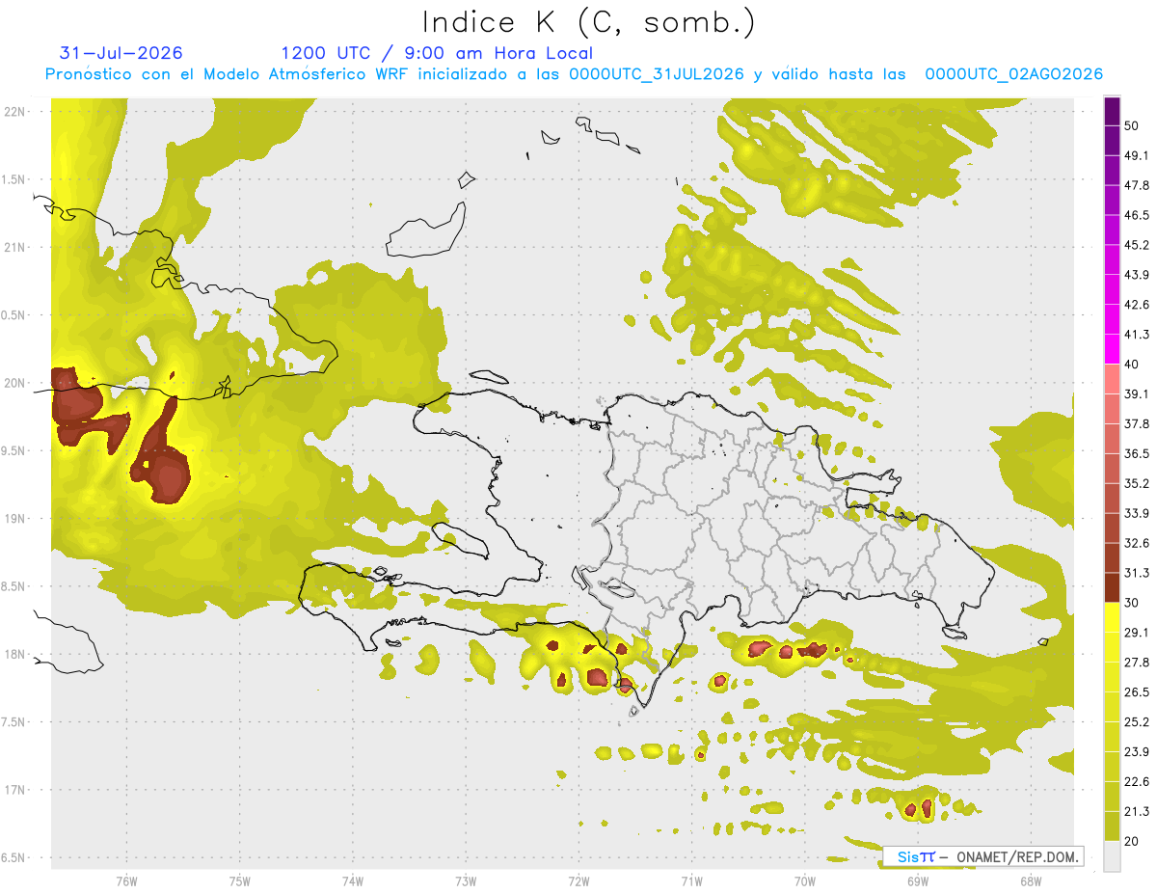Viewport: 1157px width, 894px height.
Task: Click the longitude axis label '72W'
Action: tap(578, 880)
